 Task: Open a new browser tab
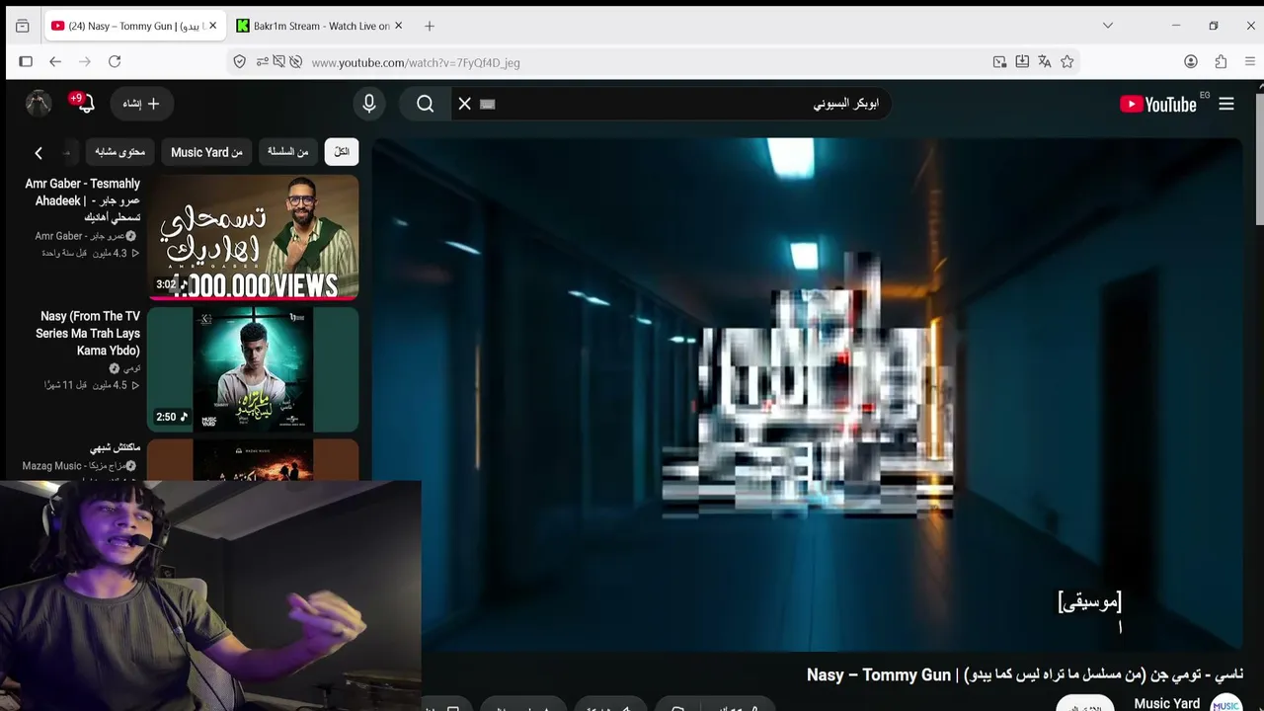(429, 26)
